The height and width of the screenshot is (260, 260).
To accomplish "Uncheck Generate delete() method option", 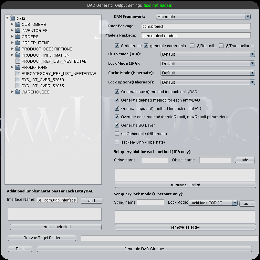I will coord(117,100).
